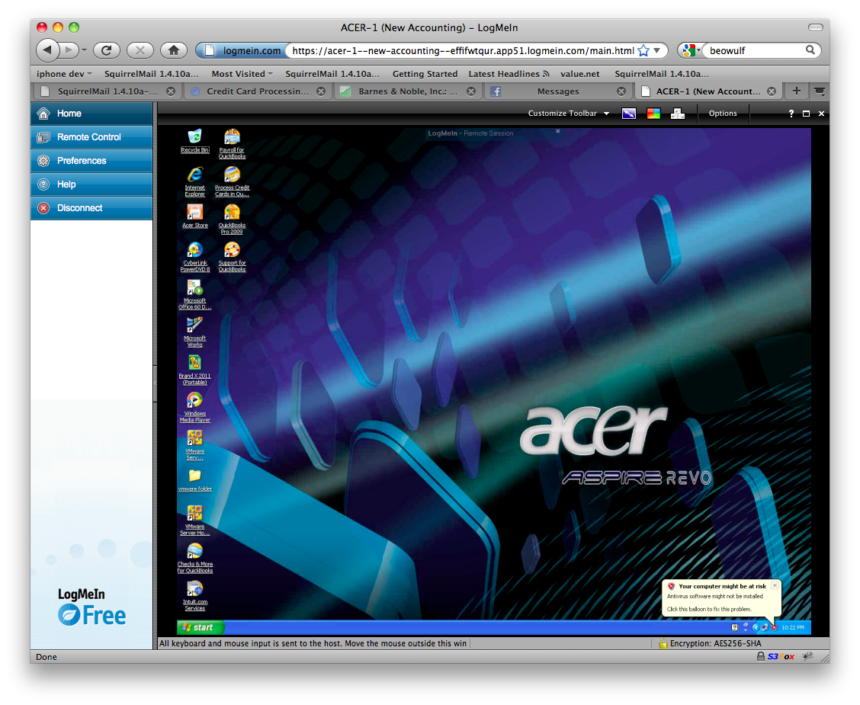Open a new browser tab

coord(797,91)
